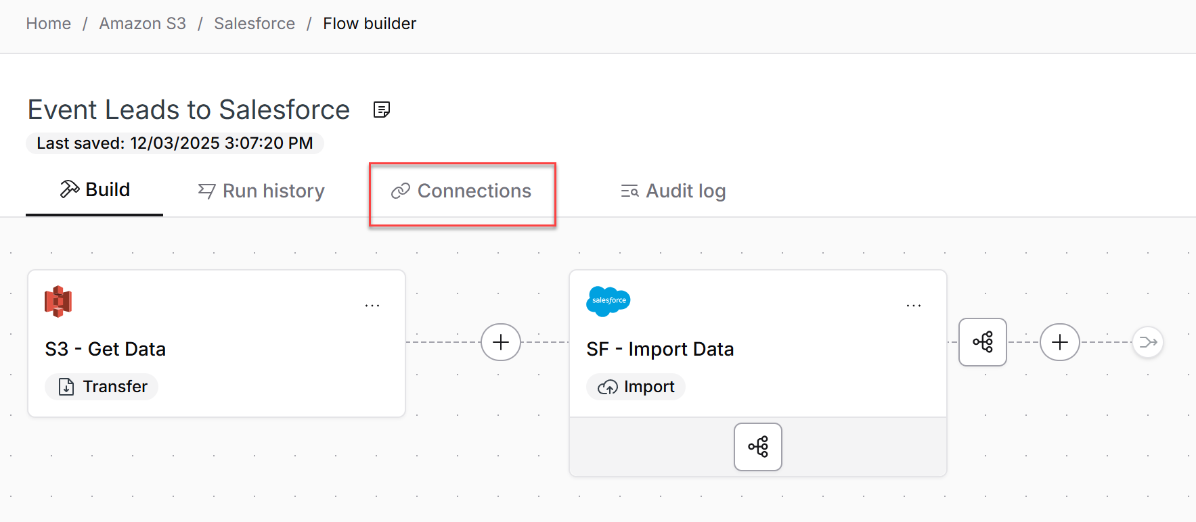1196x522 pixels.
Task: Click the Import action badge
Action: [636, 387]
